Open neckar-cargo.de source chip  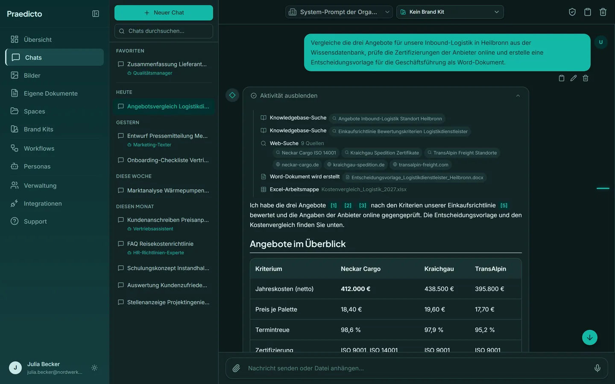(x=297, y=165)
